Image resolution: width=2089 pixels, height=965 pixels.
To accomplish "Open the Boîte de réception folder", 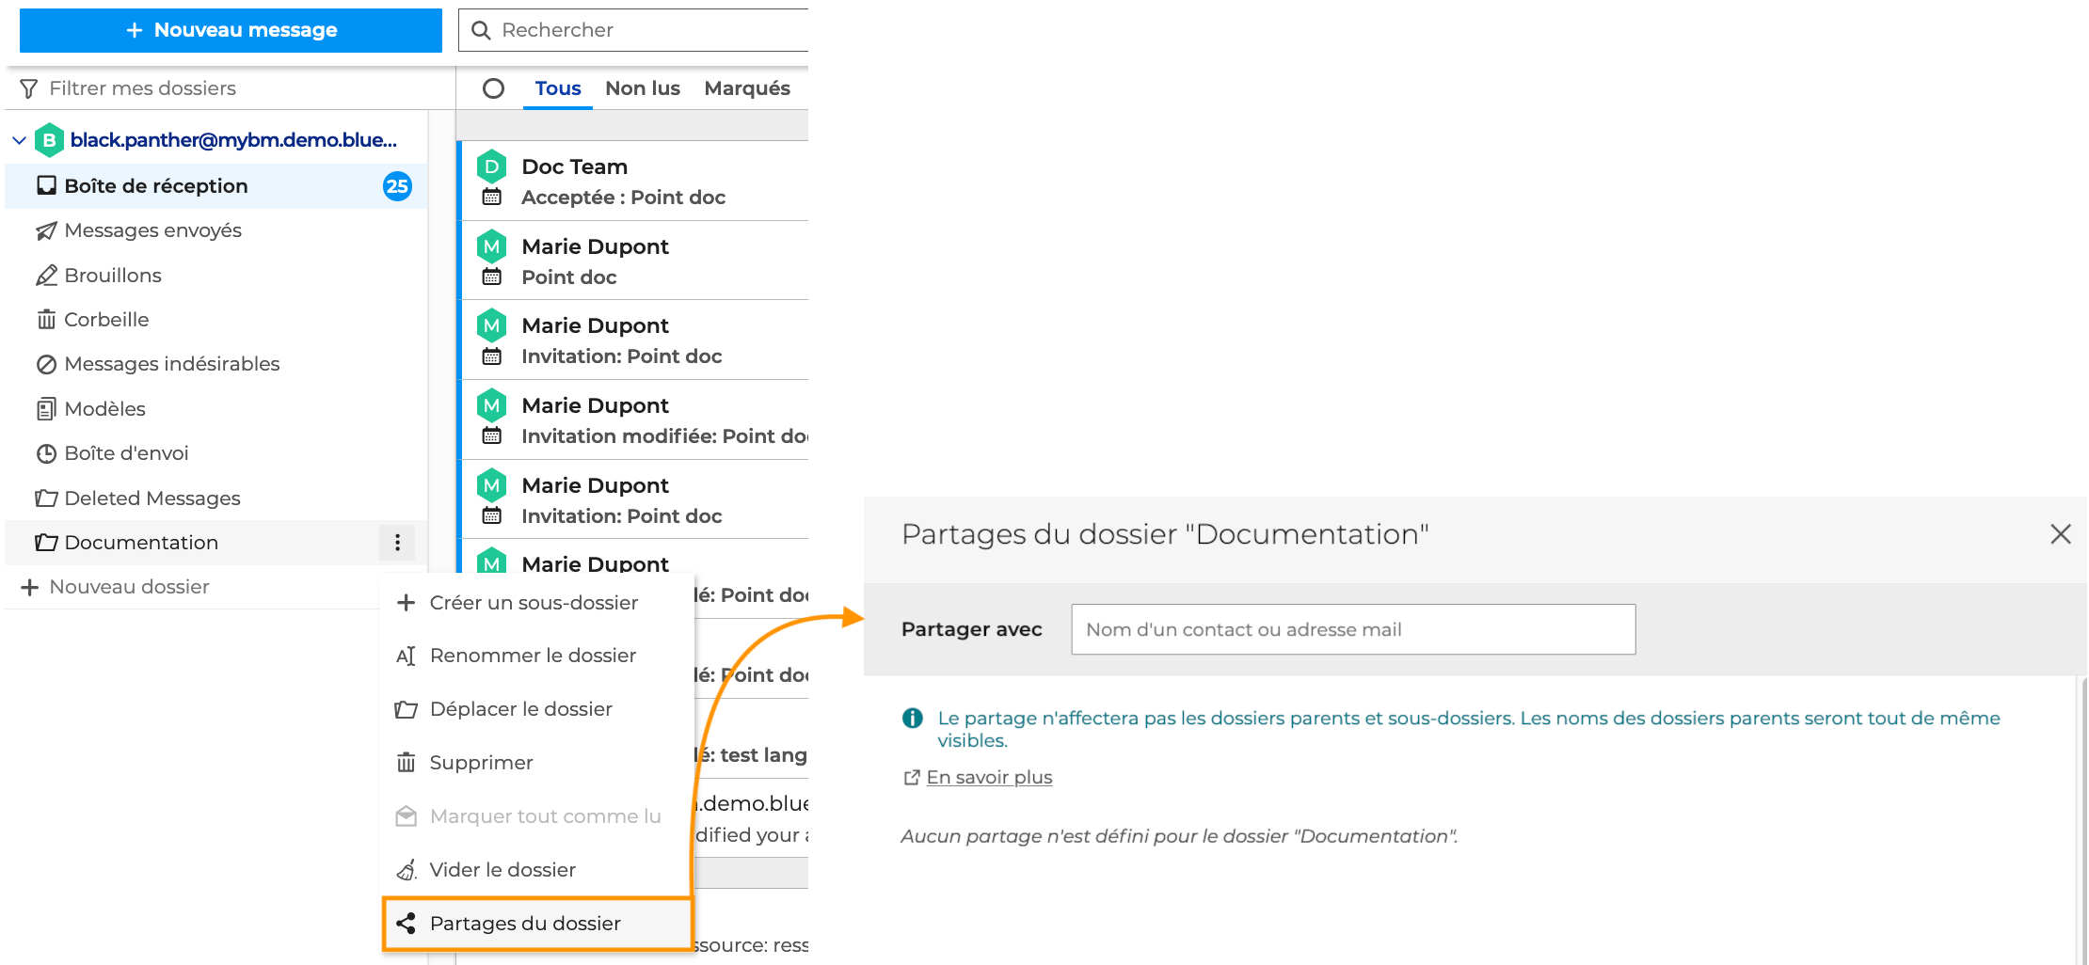I will click(156, 186).
